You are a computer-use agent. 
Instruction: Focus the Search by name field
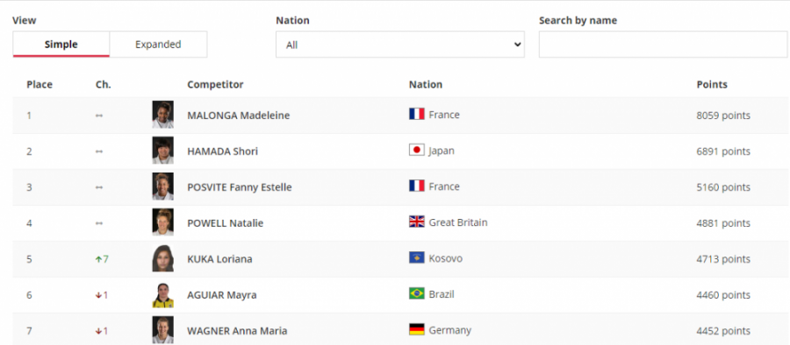click(663, 45)
